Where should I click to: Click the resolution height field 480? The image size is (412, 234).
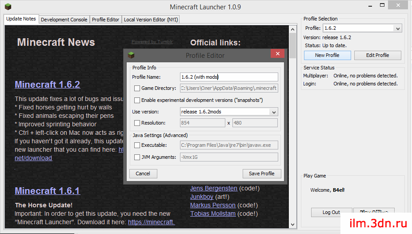tap(255, 123)
